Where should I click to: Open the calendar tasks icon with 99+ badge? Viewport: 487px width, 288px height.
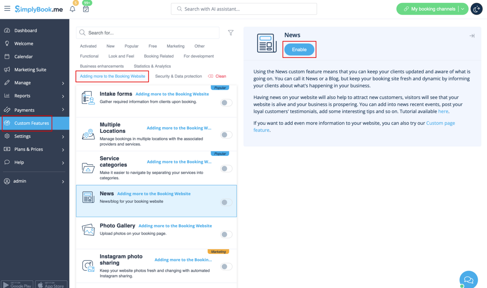(x=86, y=9)
